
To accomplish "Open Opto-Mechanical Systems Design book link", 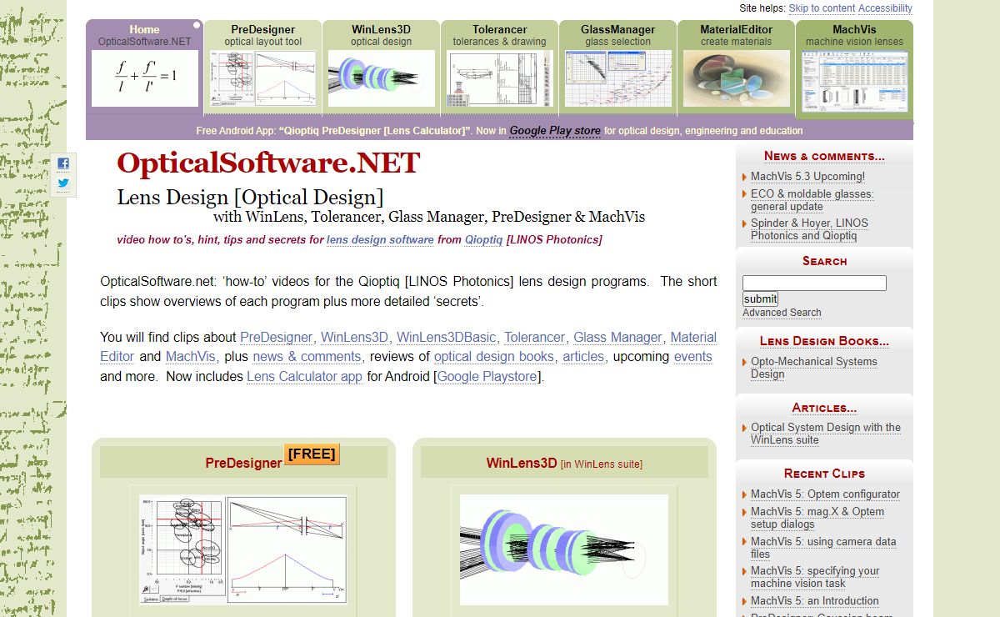I will [814, 368].
